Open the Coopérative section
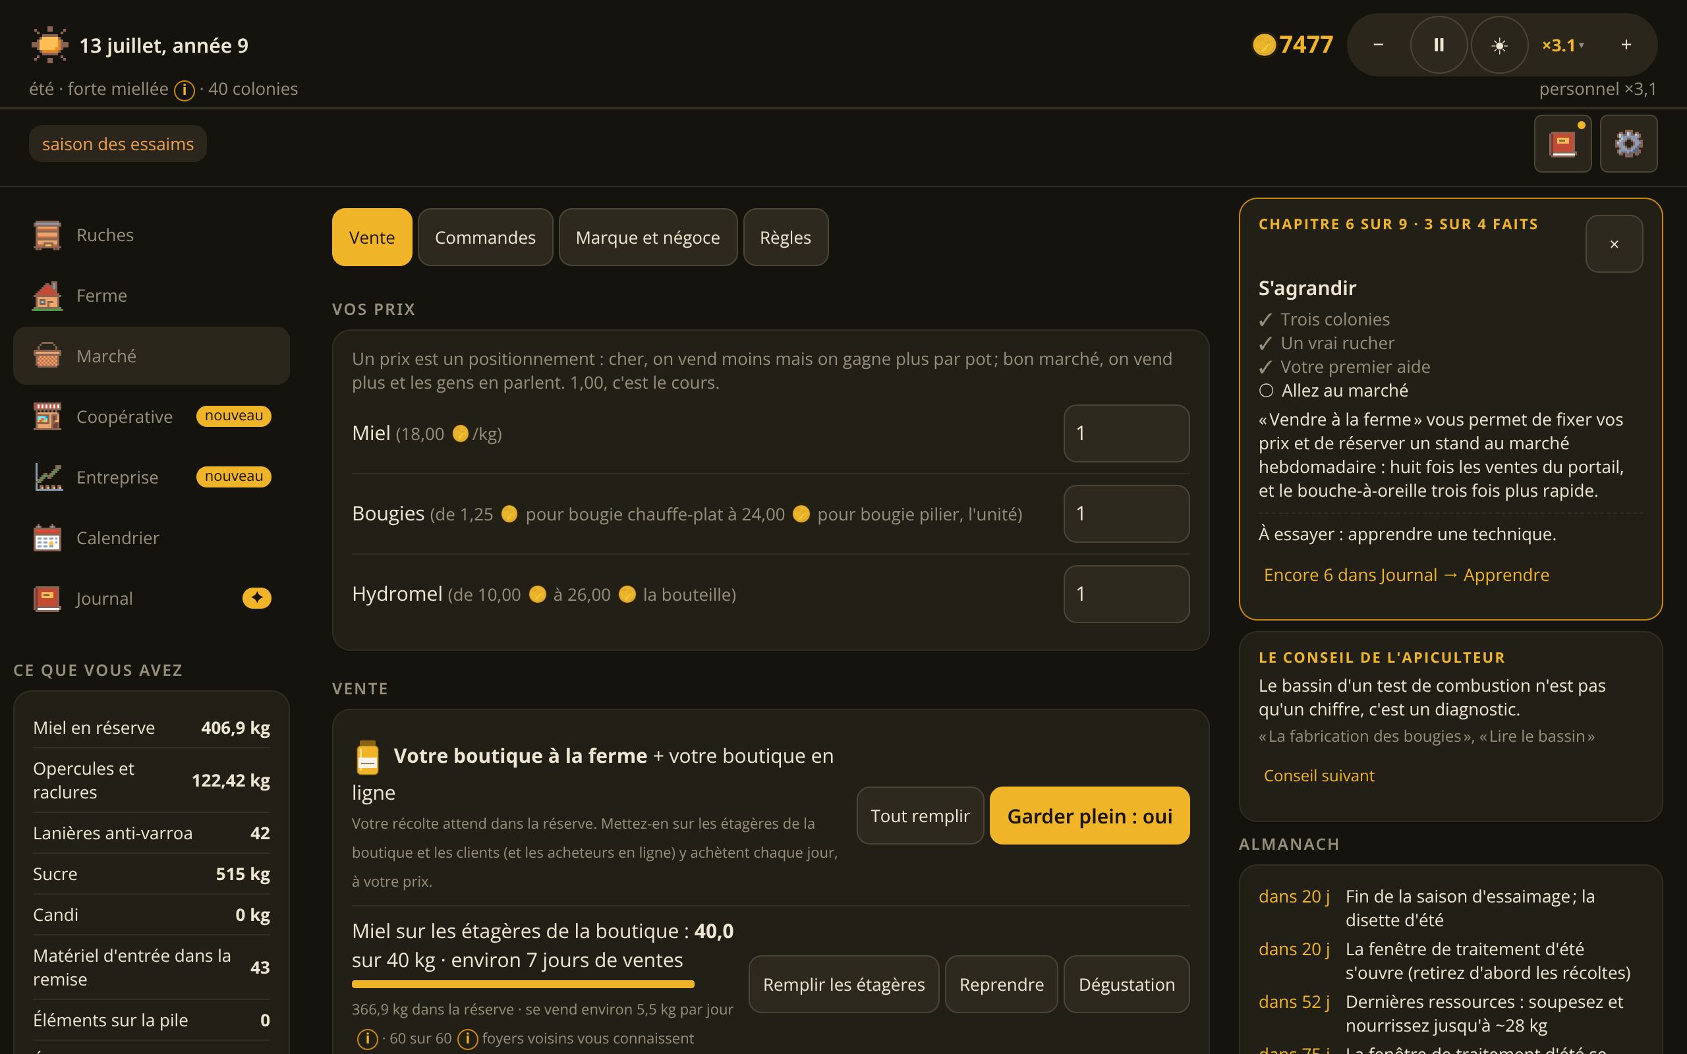Screen dimensions: 1687x1054 (152, 417)
